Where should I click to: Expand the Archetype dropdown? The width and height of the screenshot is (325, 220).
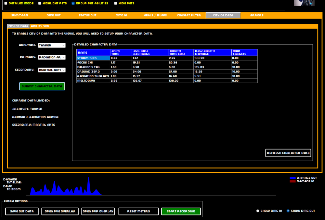(52, 45)
